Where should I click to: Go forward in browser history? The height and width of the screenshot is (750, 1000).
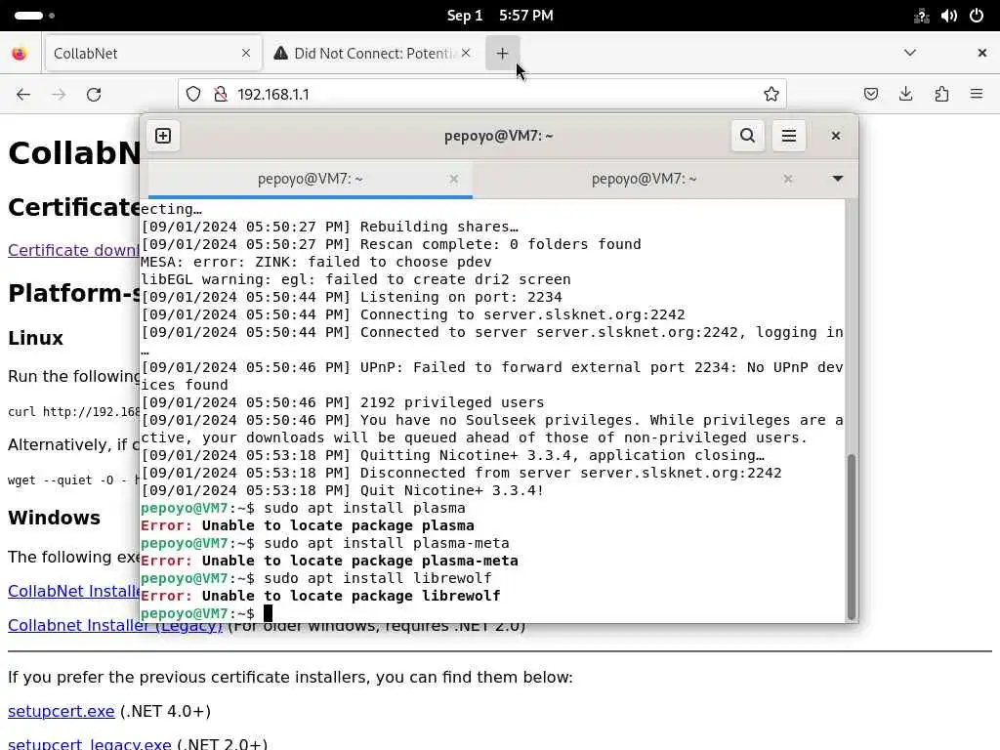pos(59,95)
